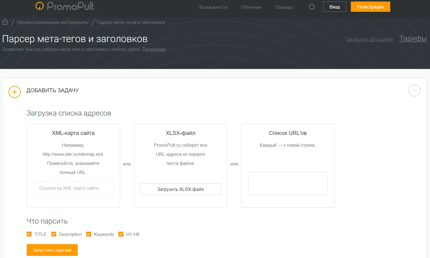This screenshot has height=258, width=430.
Task: Toggle the TITLE checkbox
Action: (x=29, y=234)
